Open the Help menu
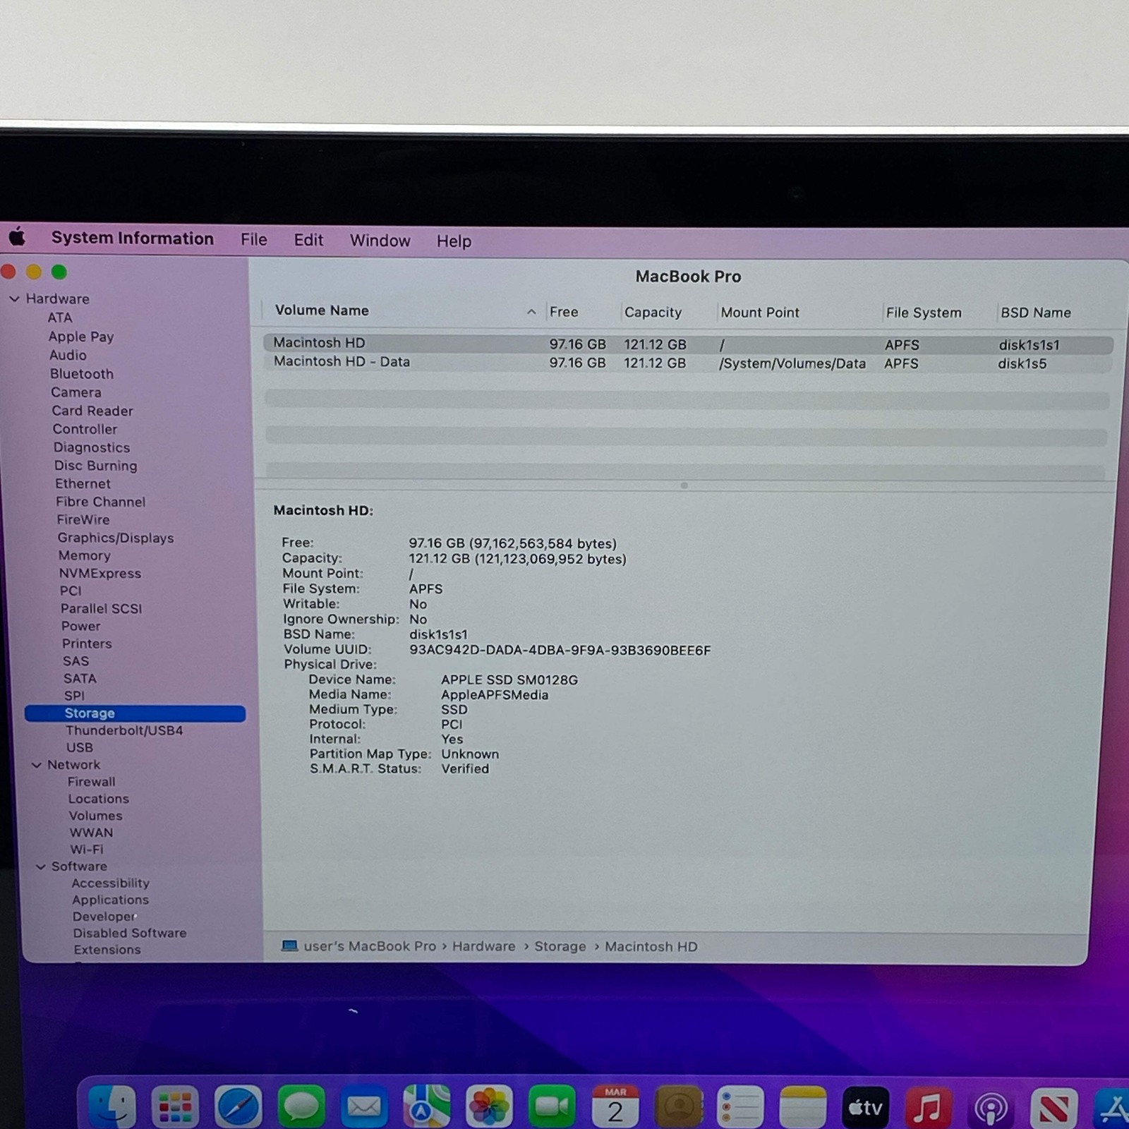The image size is (1129, 1129). [x=454, y=241]
